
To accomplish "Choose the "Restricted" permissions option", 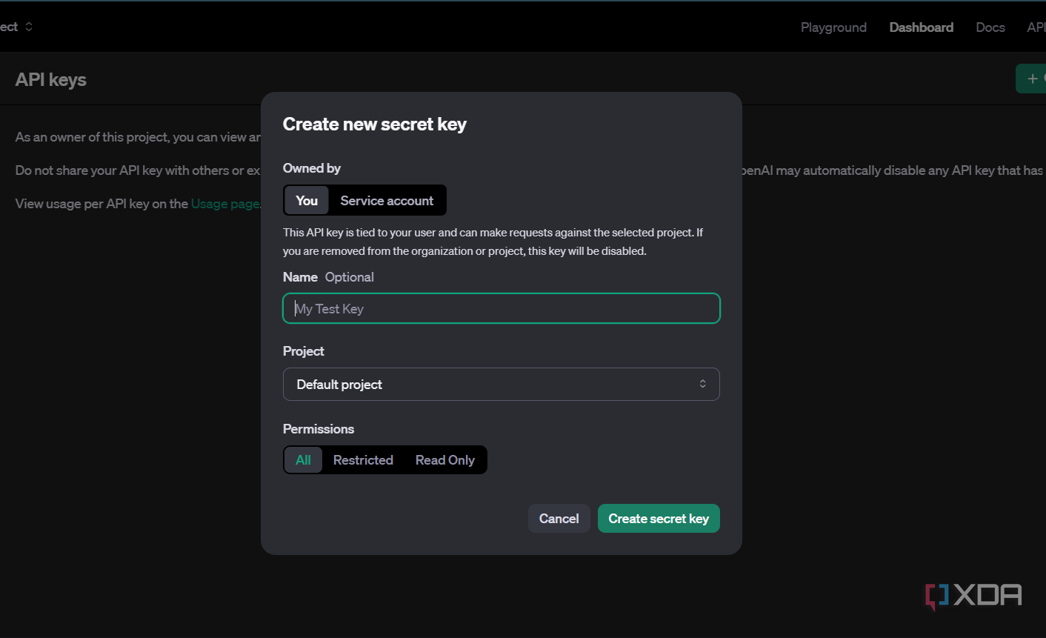I will pyautogui.click(x=363, y=460).
